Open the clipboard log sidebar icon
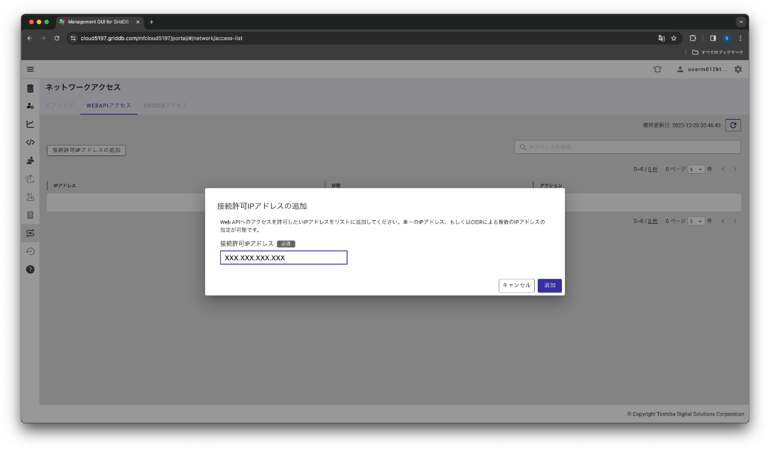This screenshot has width=770, height=451. 30,215
